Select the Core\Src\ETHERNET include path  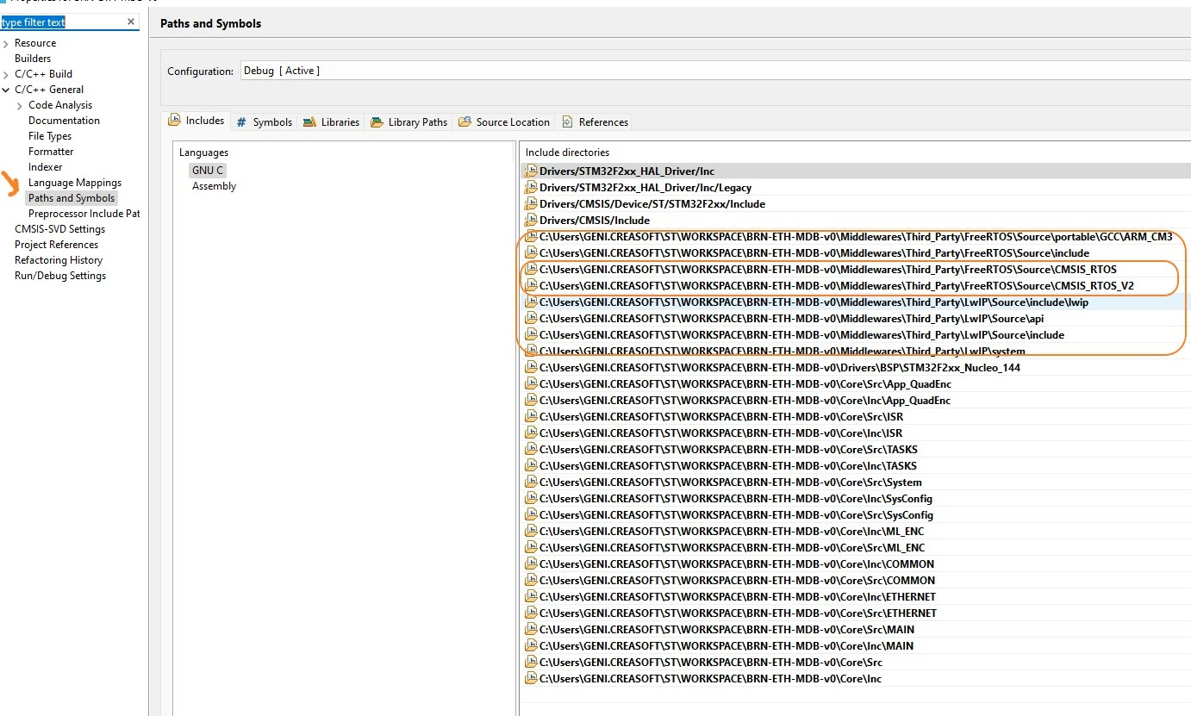tap(738, 613)
